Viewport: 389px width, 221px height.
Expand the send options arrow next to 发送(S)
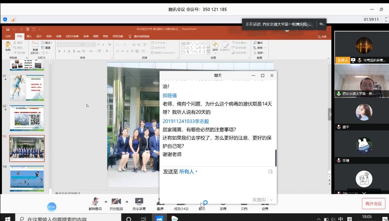pyautogui.click(x=271, y=200)
